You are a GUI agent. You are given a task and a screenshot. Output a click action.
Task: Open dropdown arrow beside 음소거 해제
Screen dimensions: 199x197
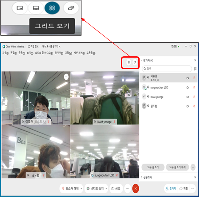(x=81, y=189)
